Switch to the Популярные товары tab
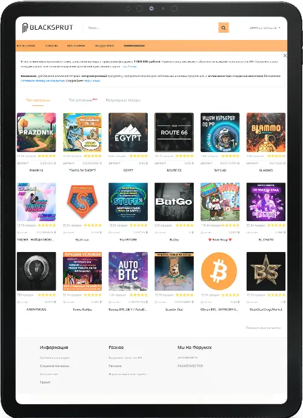This screenshot has height=418, width=303. click(x=122, y=100)
